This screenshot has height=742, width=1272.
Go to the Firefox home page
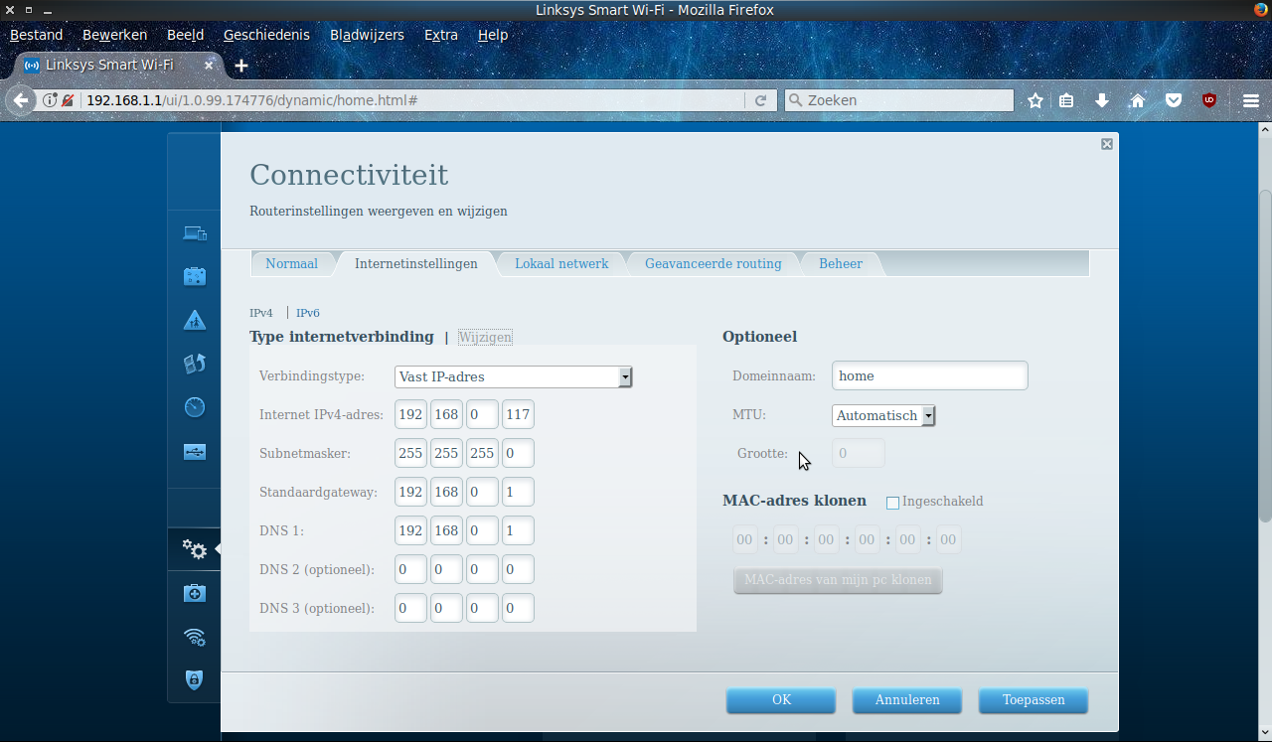point(1138,100)
